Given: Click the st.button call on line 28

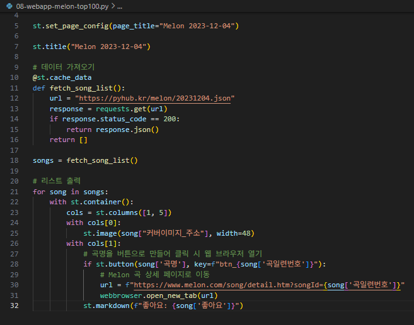Looking at the screenshot, I should (x=205, y=265).
